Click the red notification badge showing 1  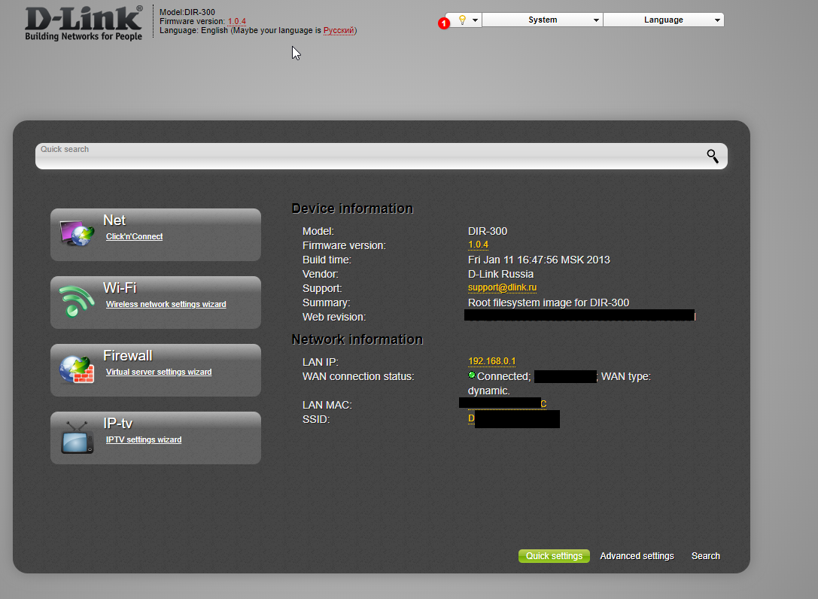[444, 23]
